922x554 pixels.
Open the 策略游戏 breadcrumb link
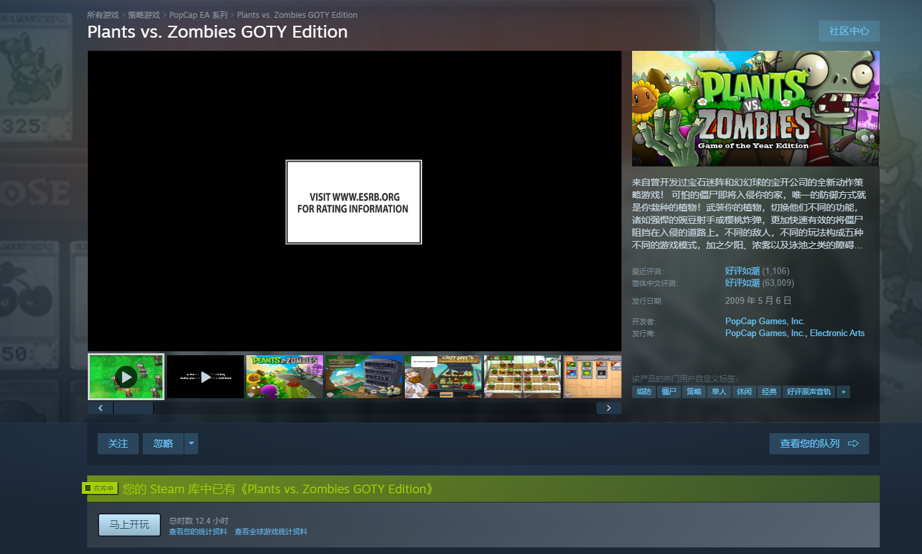click(x=144, y=15)
